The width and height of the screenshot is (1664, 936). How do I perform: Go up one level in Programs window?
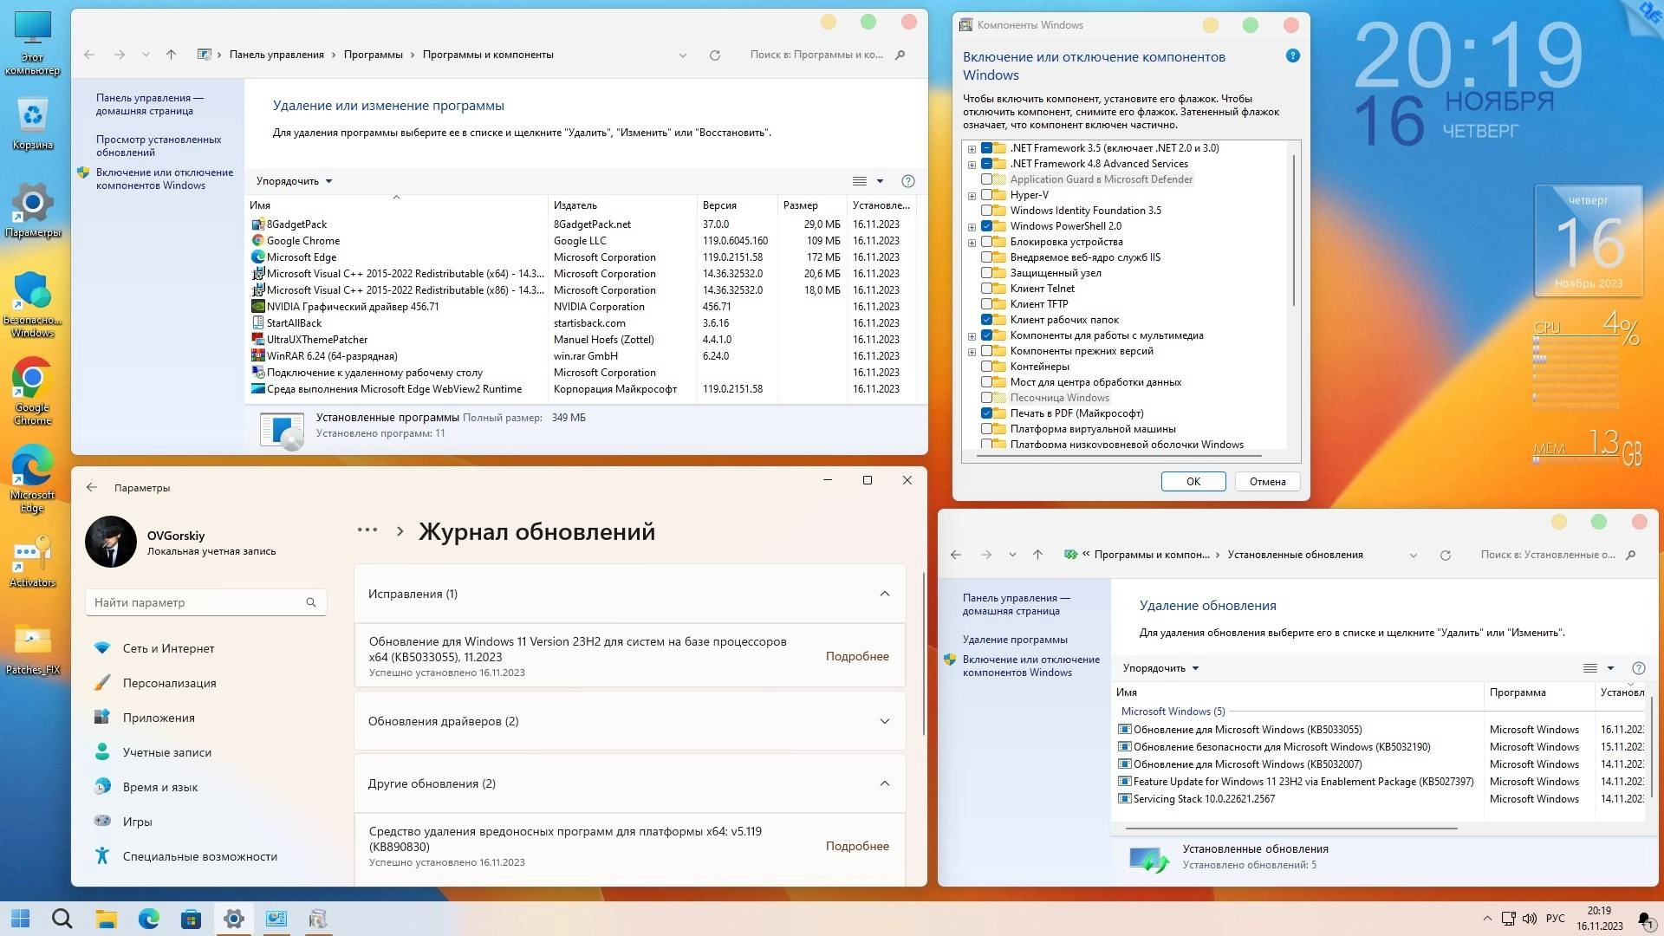pyautogui.click(x=171, y=55)
